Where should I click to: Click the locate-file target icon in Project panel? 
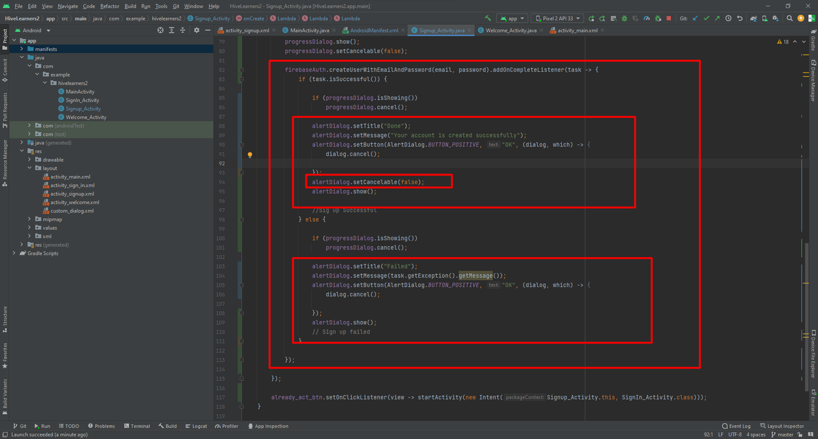[x=160, y=30]
